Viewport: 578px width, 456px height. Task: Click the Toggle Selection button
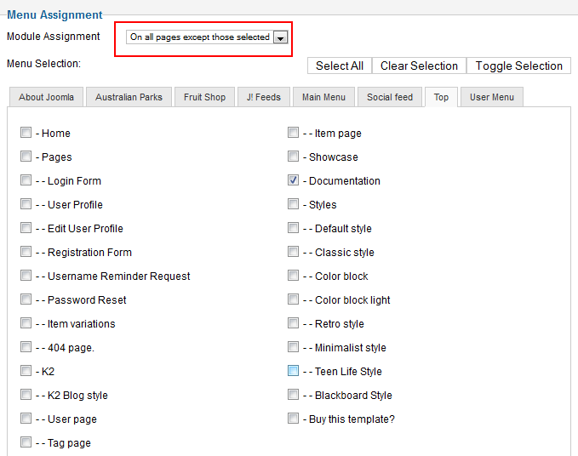point(518,66)
